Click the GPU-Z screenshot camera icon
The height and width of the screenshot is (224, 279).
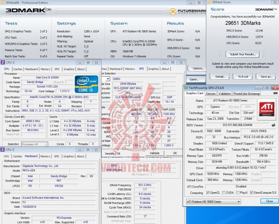point(275,93)
